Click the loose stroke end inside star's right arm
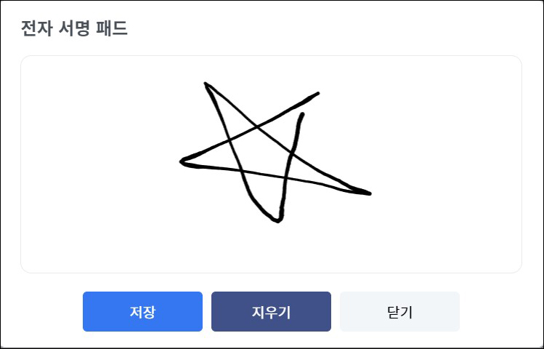The image size is (544, 349). point(303,114)
